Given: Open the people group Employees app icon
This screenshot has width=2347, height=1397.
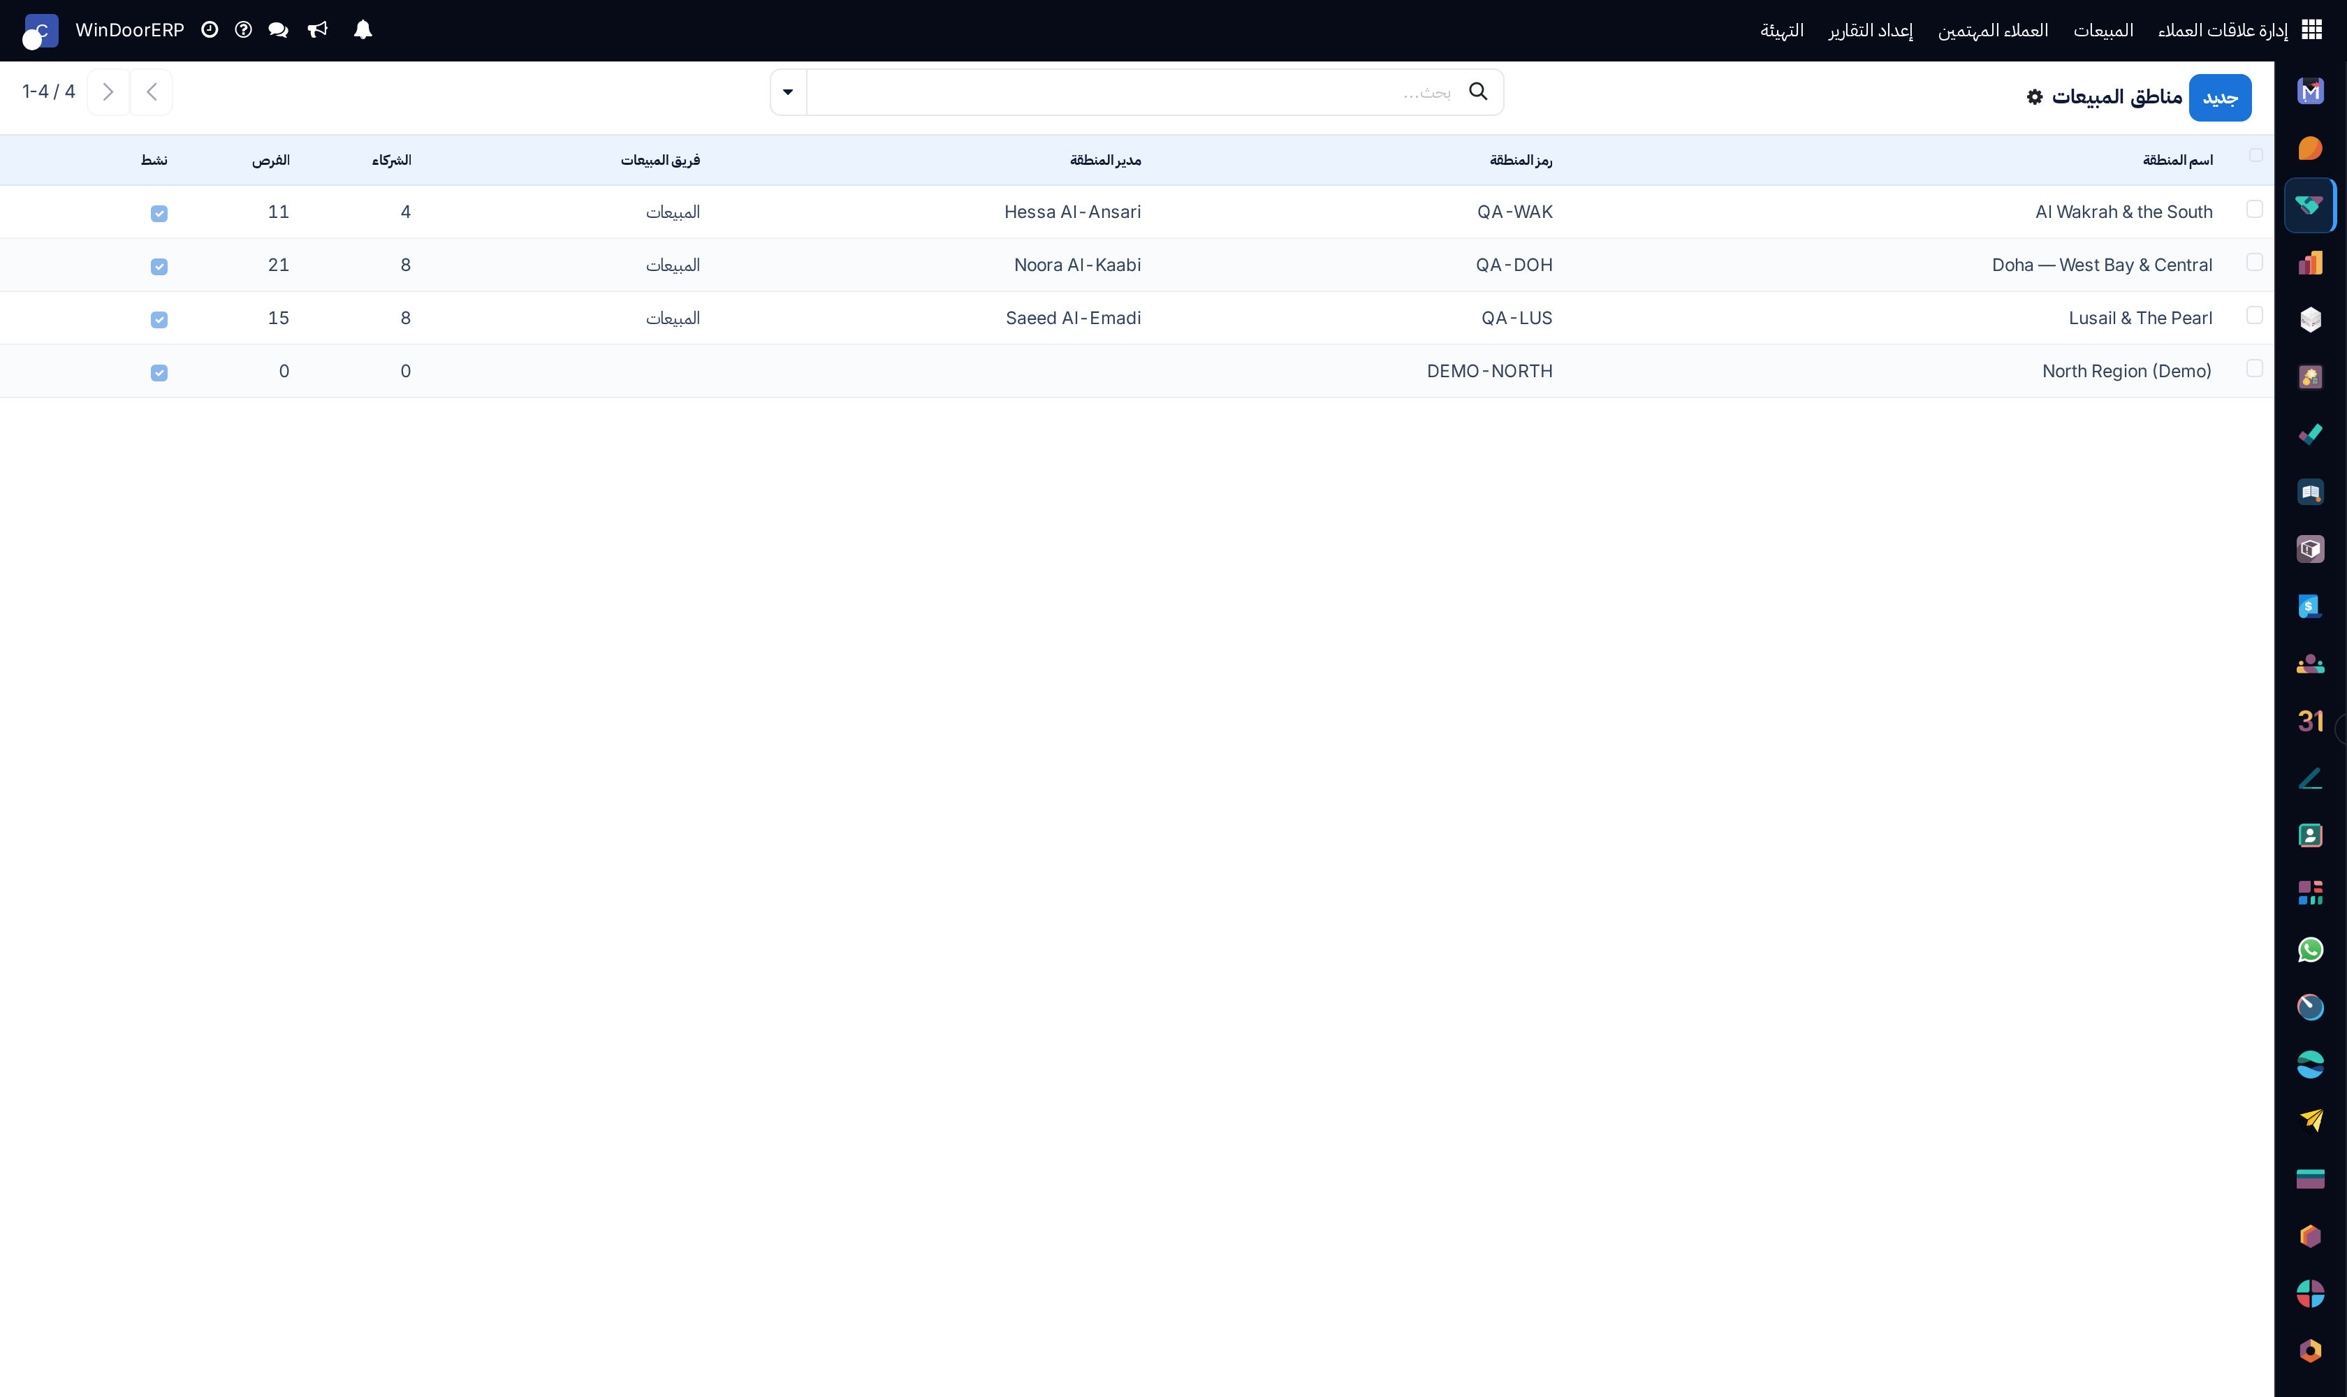Looking at the screenshot, I should coord(2310,664).
